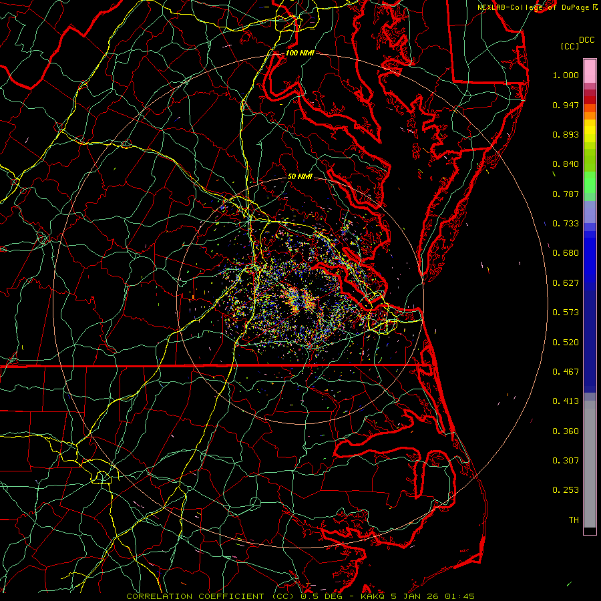601x601 pixels.
Task: Click the 0.520 legend value
Action: (x=566, y=343)
